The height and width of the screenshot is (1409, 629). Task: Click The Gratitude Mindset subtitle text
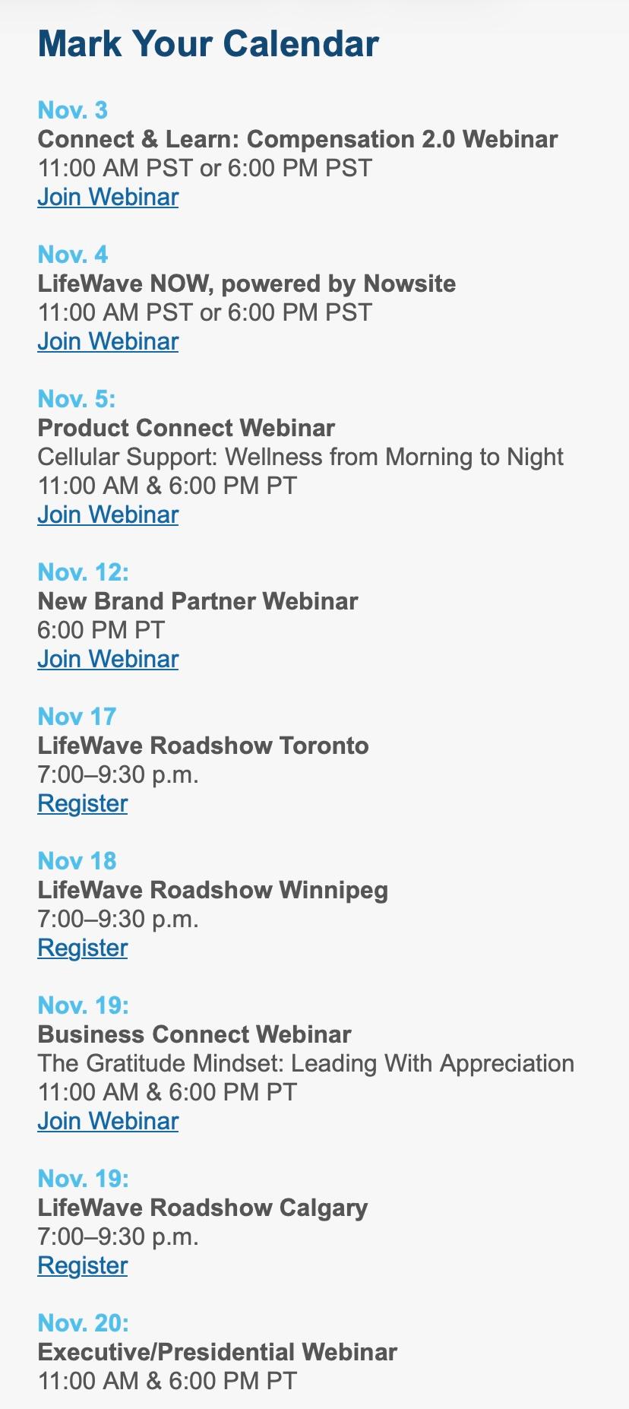tap(305, 1063)
